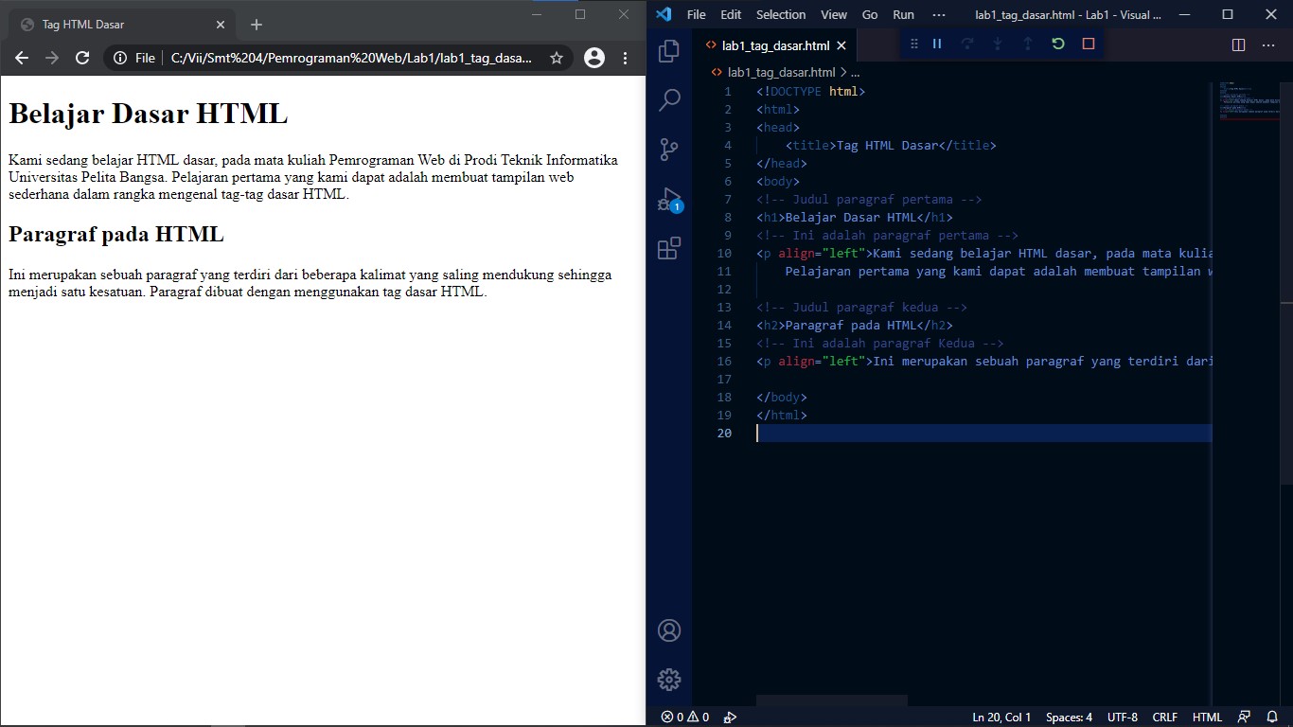
Task: Select the Tag HTML Dasar Chrome tab
Action: point(122,24)
